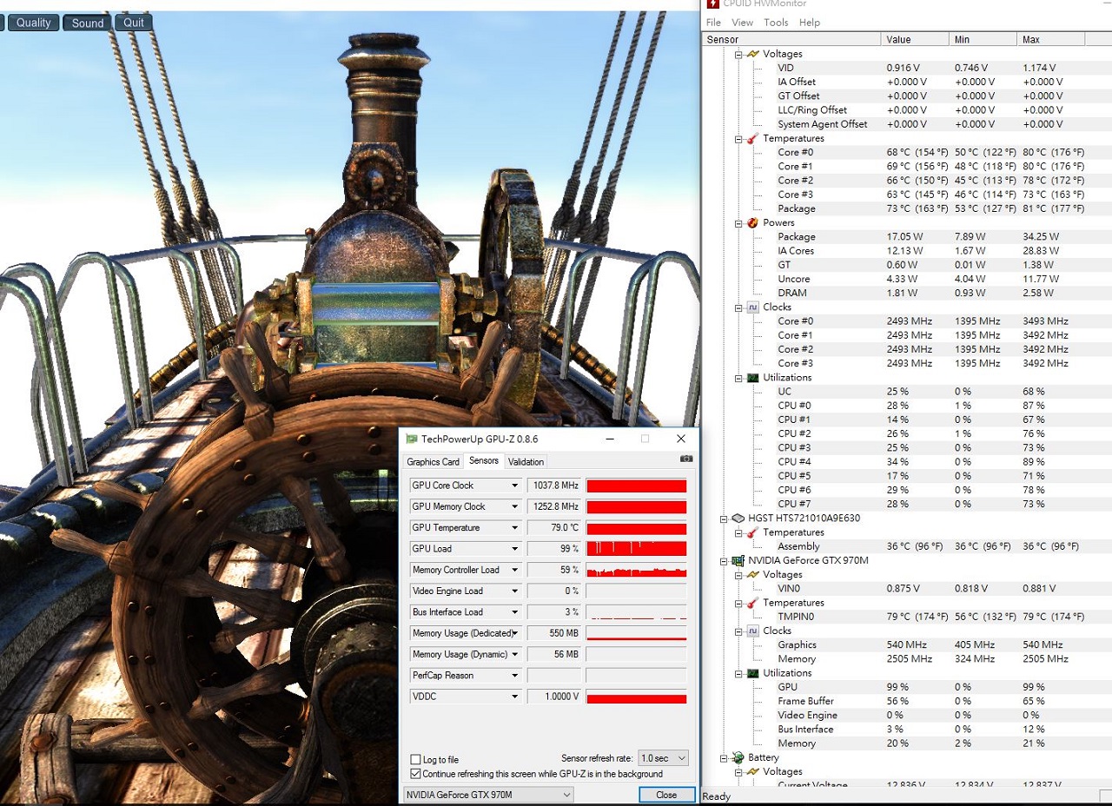Image resolution: width=1112 pixels, height=806 pixels.
Task: Click the Memory Controller Load history graph
Action: coord(636,570)
